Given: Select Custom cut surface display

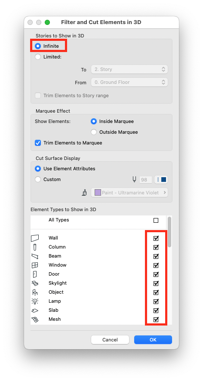Looking at the screenshot, I should [x=38, y=180].
